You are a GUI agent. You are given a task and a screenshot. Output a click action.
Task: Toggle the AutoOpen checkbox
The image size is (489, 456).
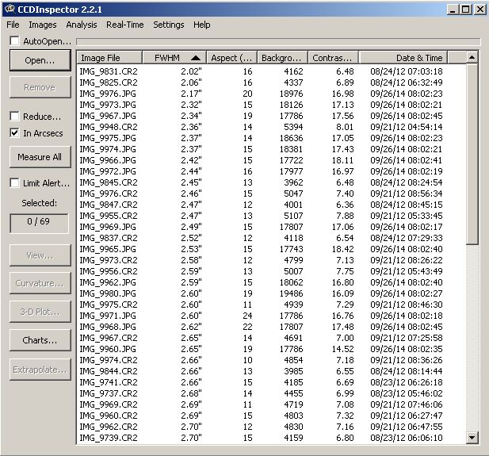point(15,41)
